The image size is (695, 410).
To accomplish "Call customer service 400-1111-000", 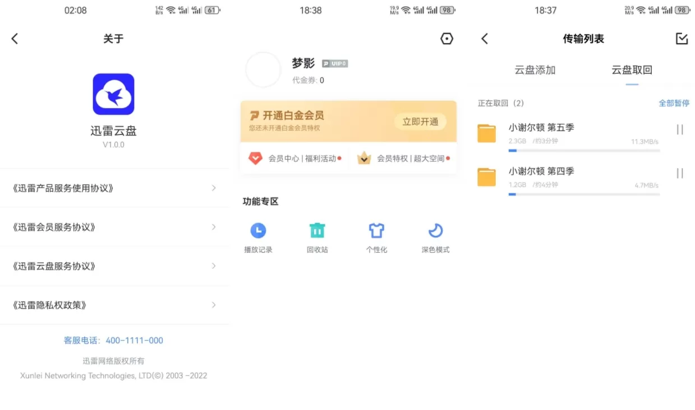I will 113,341.
